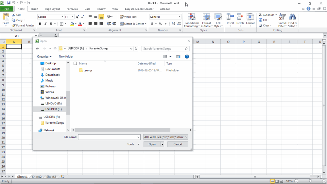Click the Open button's dropdown arrow
The width and height of the screenshot is (327, 184).
[x=162, y=144]
